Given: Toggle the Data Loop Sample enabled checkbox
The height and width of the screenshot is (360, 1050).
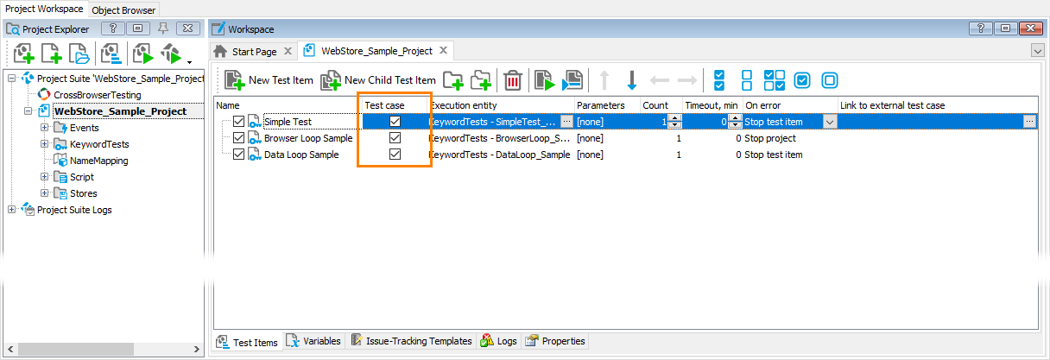Looking at the screenshot, I should tap(239, 155).
